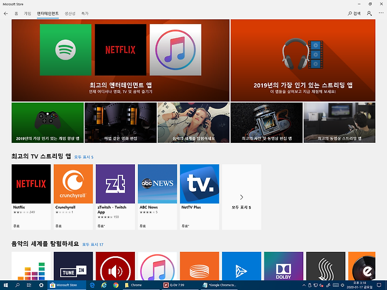Open the NetTV Plus app card

pos(199,197)
